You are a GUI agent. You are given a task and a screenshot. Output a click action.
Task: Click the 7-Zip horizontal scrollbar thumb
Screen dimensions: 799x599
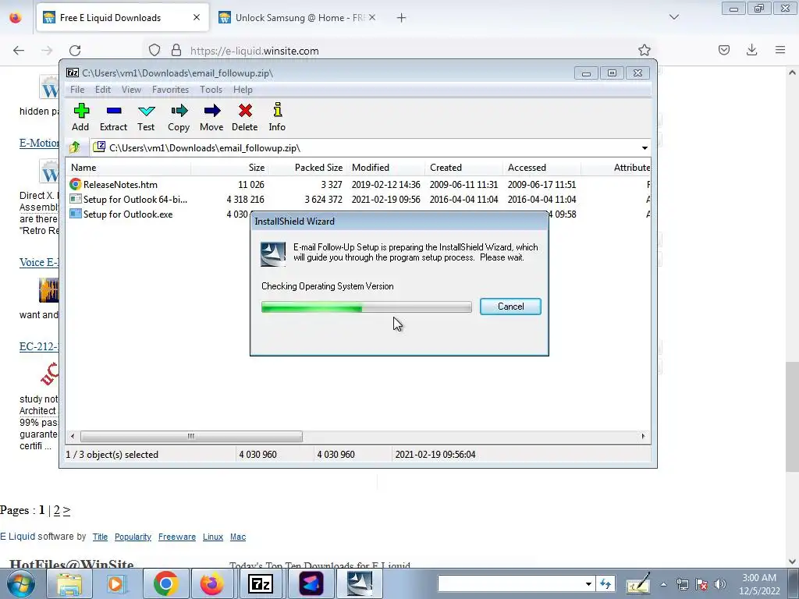191,436
